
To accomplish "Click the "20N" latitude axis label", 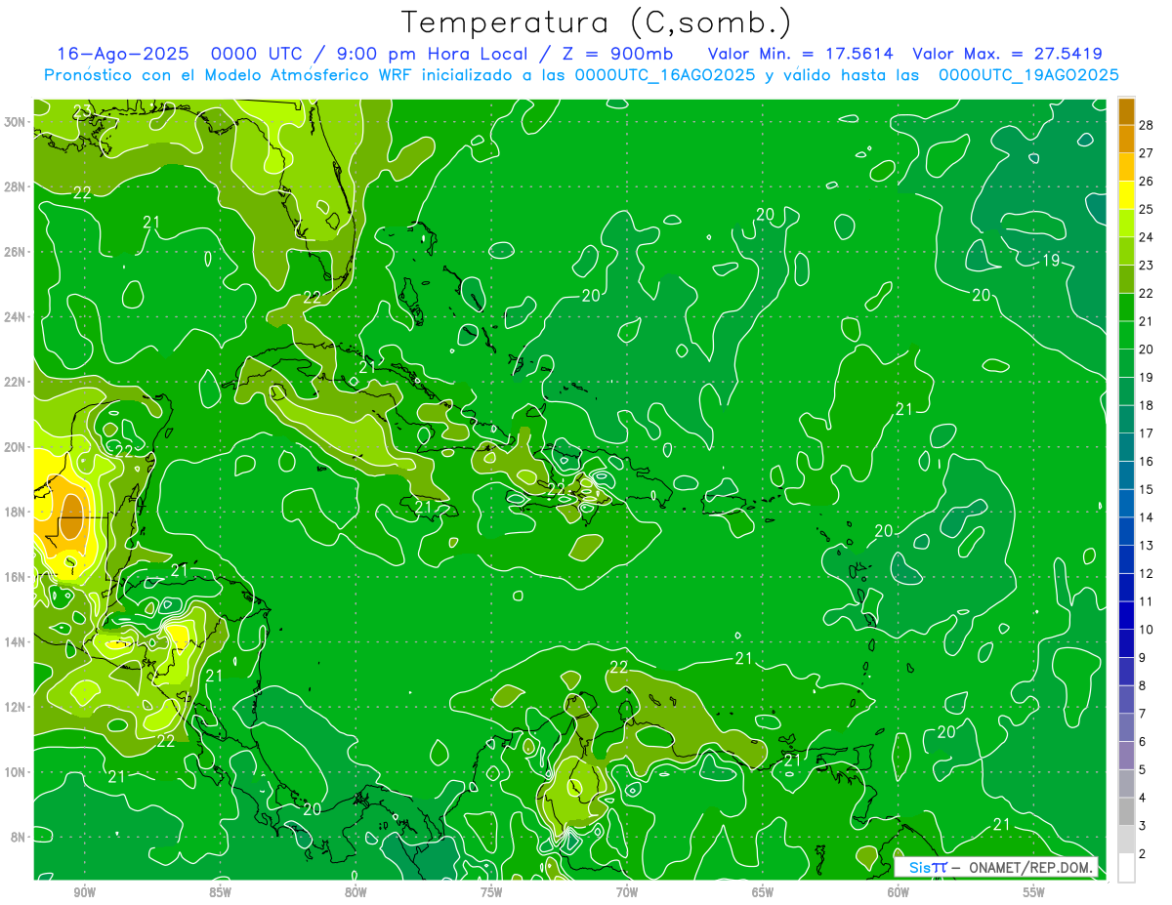I will point(16,447).
